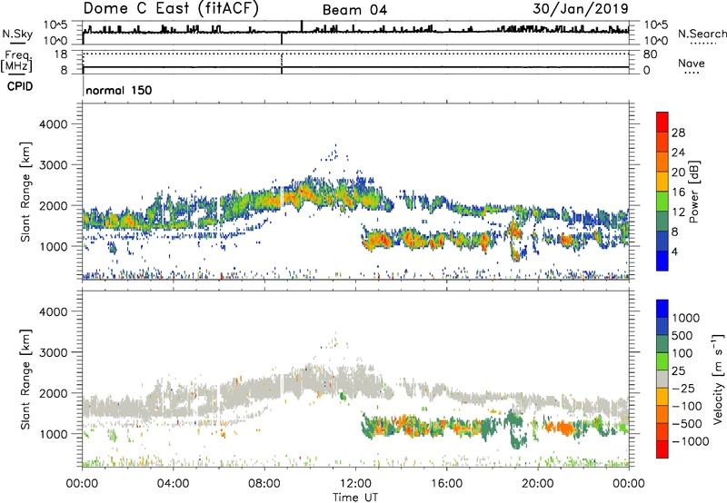The image size is (727, 503).
Task: Click the 3000 tick on velocity panel
Action: 54,352
